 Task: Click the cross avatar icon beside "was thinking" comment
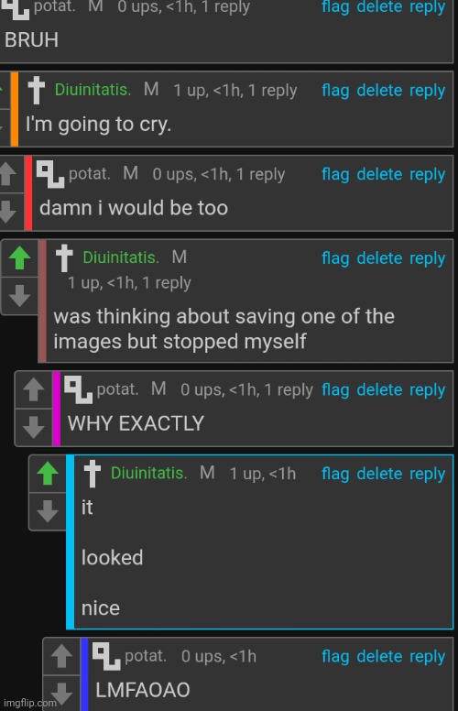[x=64, y=257]
